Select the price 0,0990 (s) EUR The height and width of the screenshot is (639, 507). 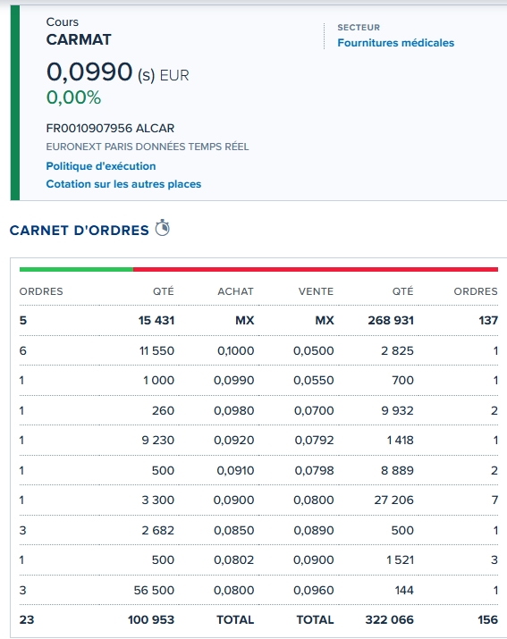click(x=117, y=72)
